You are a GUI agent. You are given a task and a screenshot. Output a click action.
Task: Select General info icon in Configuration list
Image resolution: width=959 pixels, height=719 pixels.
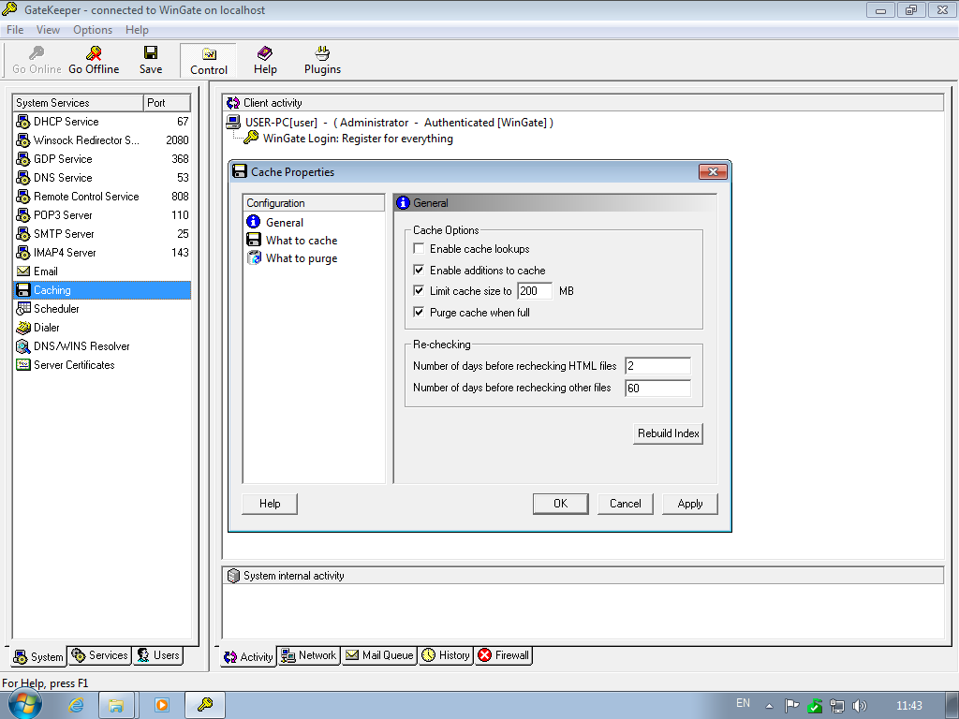coord(254,221)
